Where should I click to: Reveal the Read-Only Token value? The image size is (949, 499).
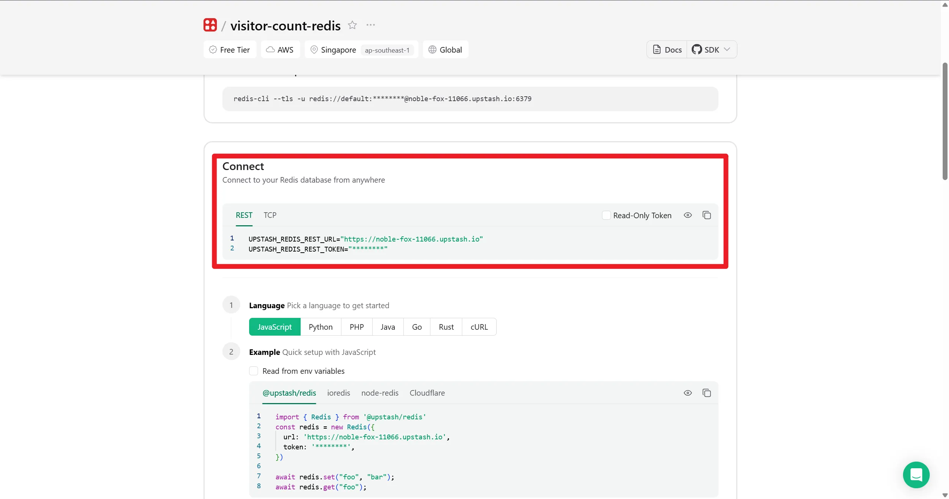coord(688,215)
